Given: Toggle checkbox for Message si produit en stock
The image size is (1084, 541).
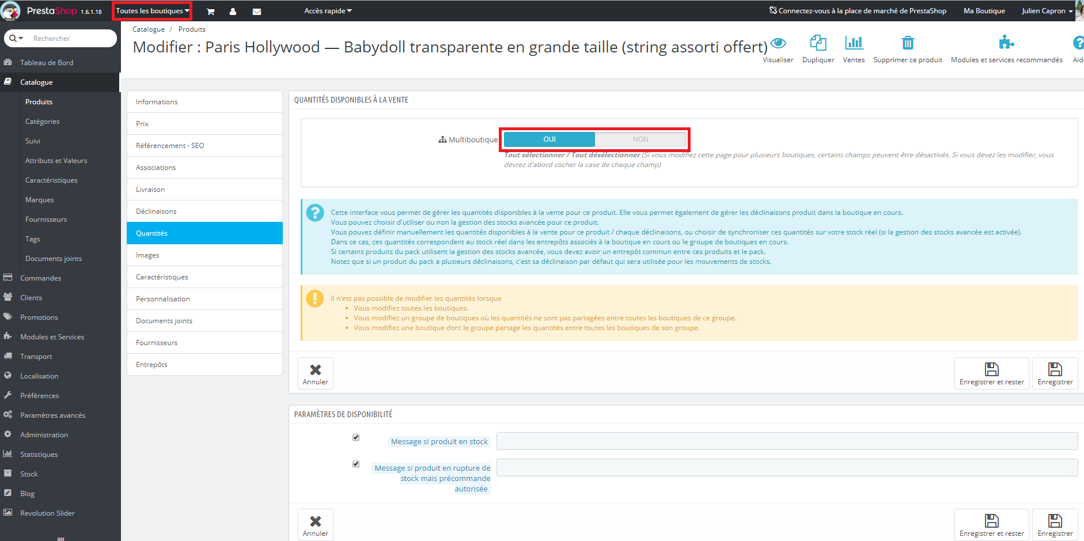Looking at the screenshot, I should [356, 437].
